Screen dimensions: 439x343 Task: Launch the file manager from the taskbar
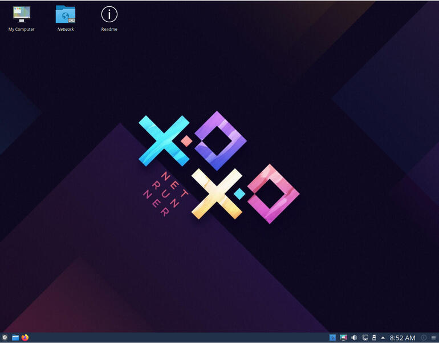coord(15,338)
